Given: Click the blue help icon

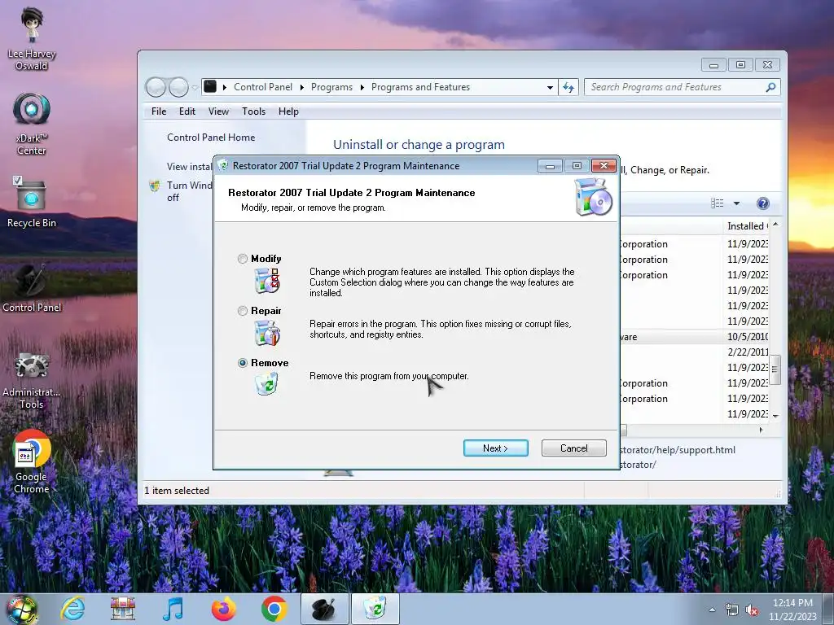Looking at the screenshot, I should click(762, 203).
